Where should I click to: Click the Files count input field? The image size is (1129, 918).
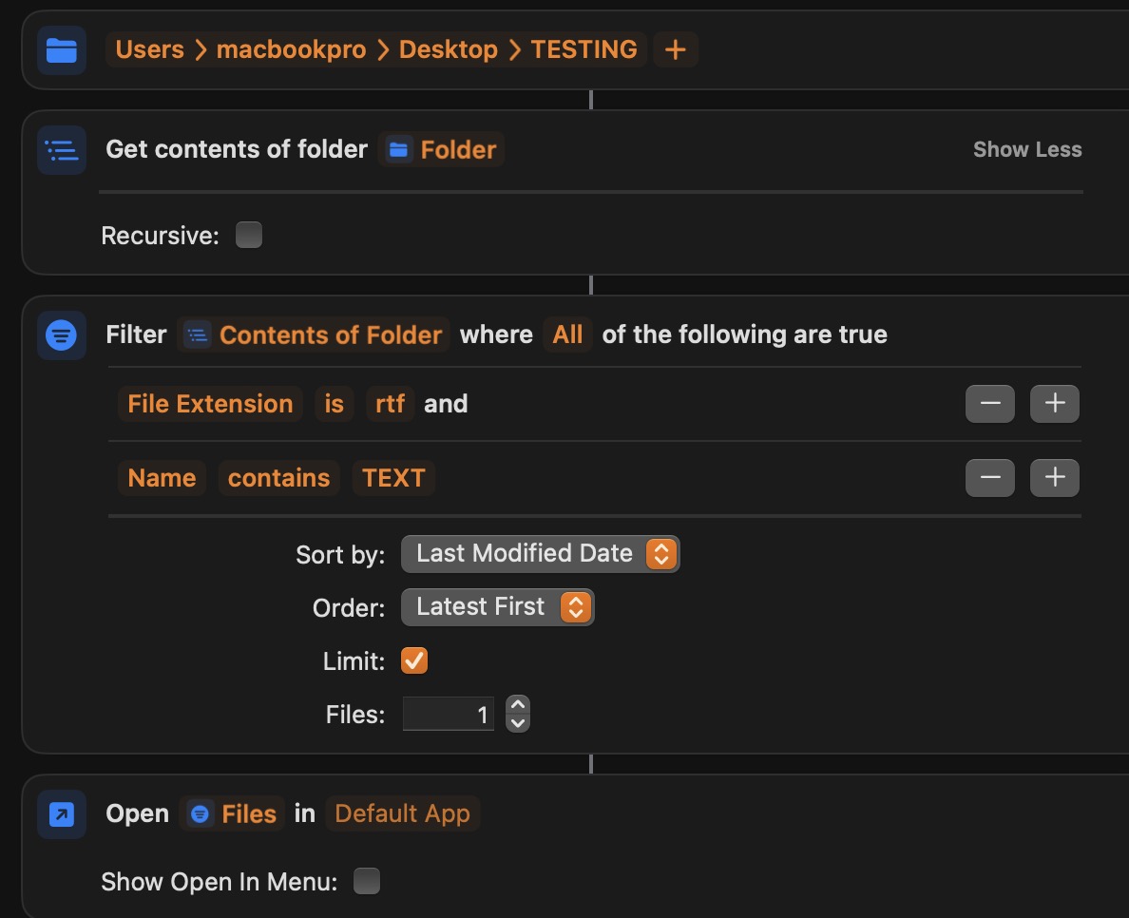click(450, 715)
